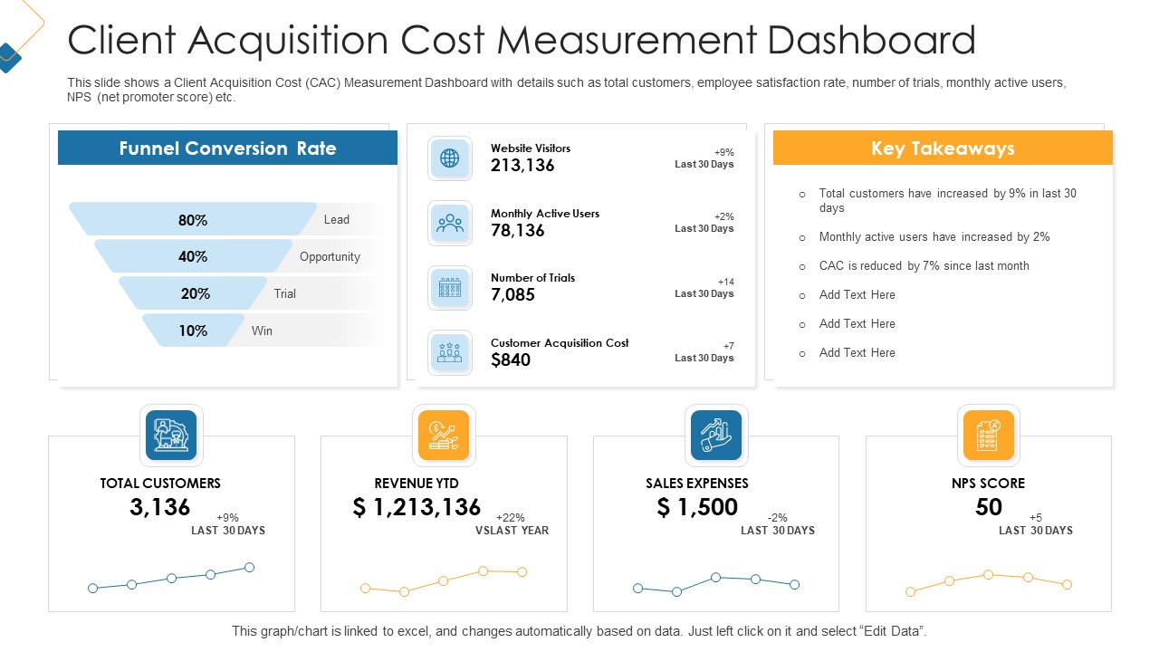Image resolution: width=1159 pixels, height=652 pixels.
Task: Select the NPS SCORE heading
Action: tap(989, 484)
